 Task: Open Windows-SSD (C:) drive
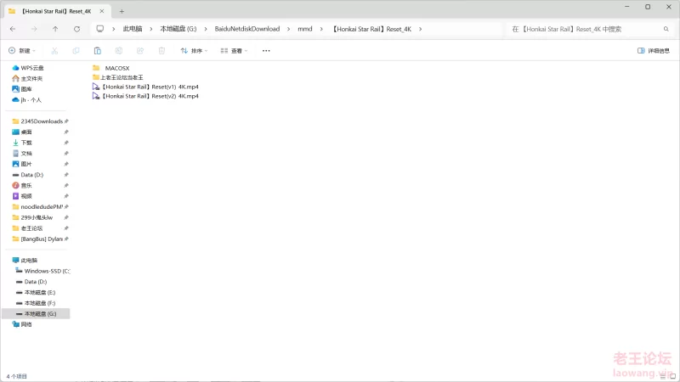click(42, 271)
